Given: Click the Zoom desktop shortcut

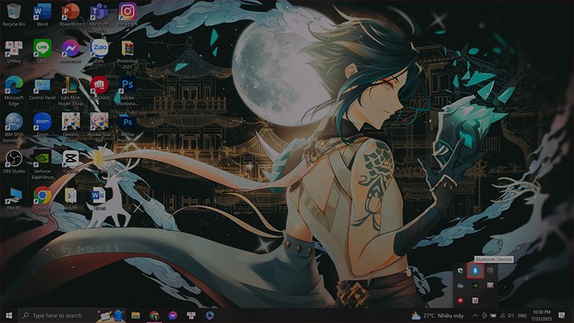Looking at the screenshot, I should 42,125.
